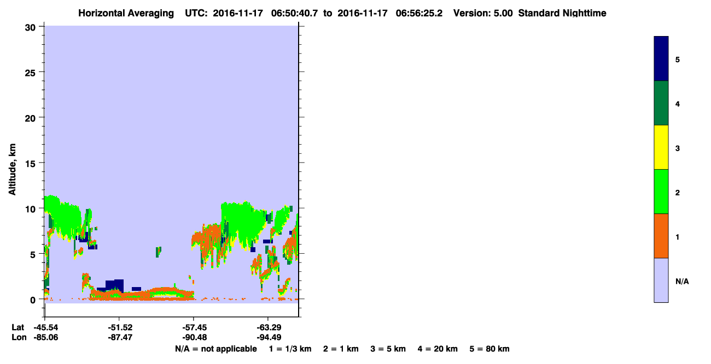Click '1 = 1/3 km' legend text
This screenshot has height=364, width=711.
pos(290,349)
